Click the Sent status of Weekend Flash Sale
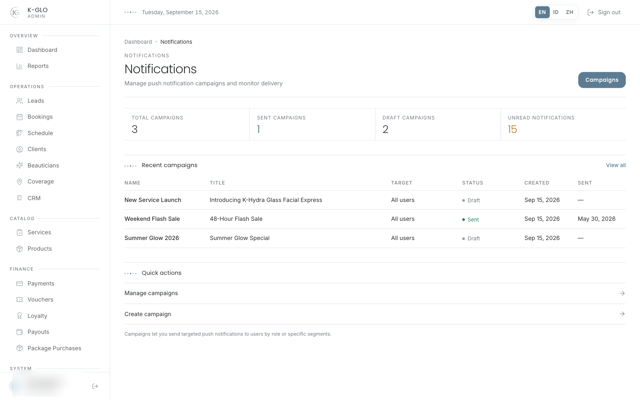640x400 pixels. point(470,220)
